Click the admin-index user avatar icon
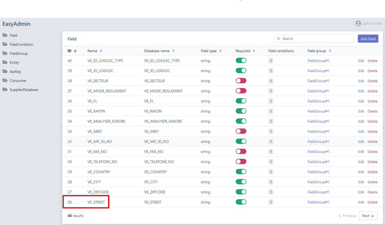 click(x=358, y=23)
